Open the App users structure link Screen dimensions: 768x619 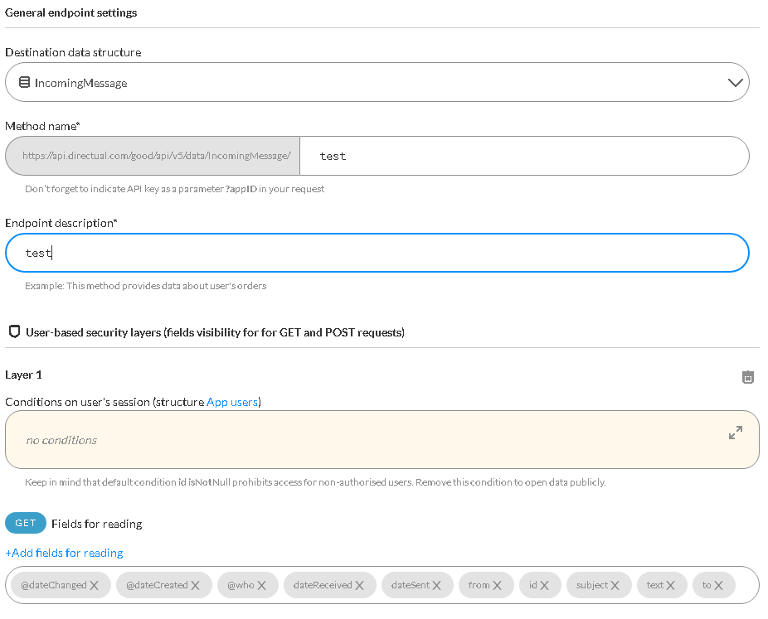coord(232,402)
